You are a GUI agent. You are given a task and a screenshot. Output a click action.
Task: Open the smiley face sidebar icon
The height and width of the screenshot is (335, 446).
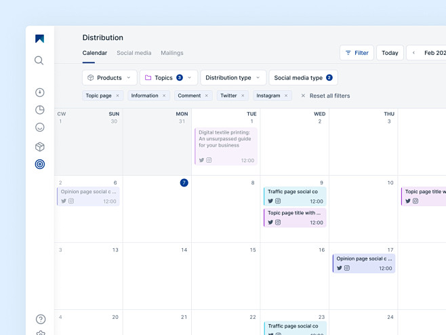(x=40, y=127)
